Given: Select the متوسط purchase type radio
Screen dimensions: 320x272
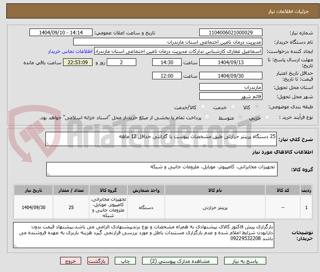Looking at the screenshot, I should (240, 117).
